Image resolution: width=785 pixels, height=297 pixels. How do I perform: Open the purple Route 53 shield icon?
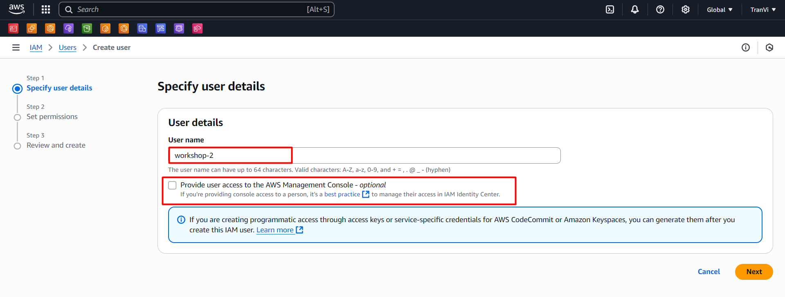pos(179,28)
